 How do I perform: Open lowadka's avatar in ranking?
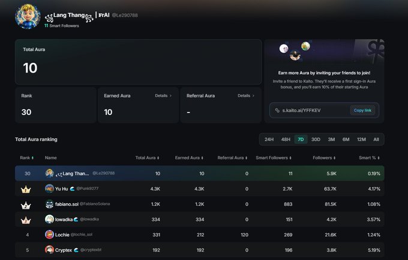(x=49, y=219)
